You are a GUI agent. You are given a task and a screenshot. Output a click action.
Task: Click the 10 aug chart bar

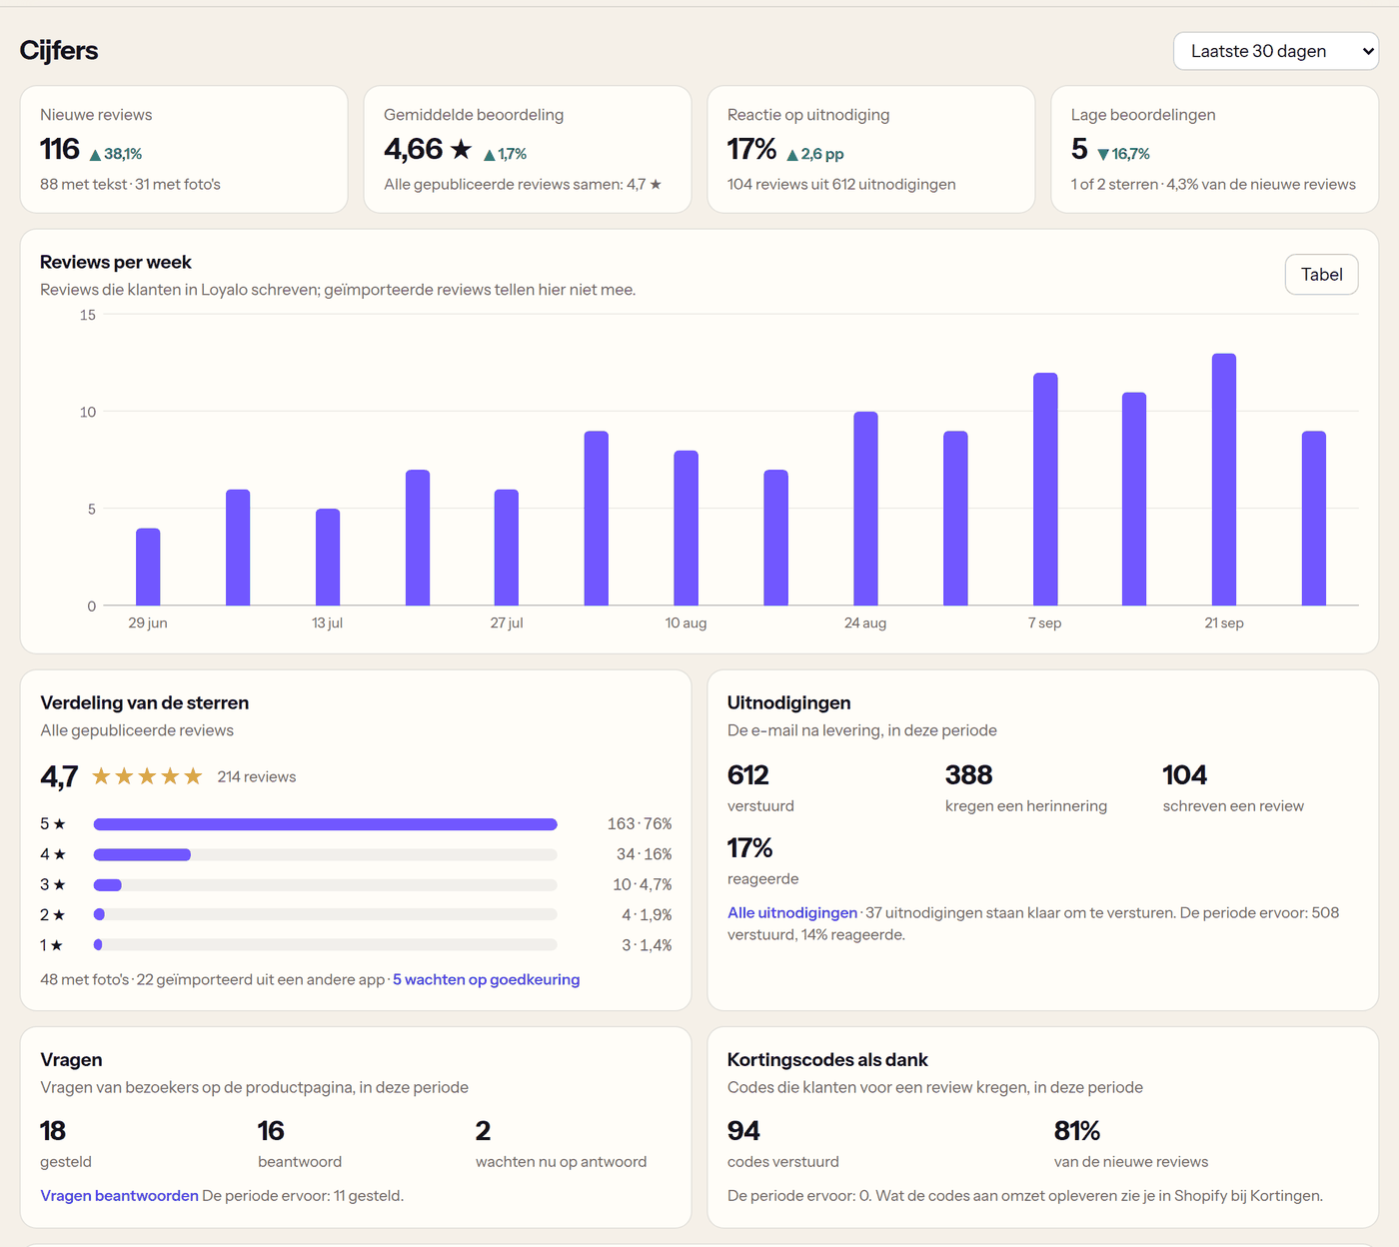[686, 528]
